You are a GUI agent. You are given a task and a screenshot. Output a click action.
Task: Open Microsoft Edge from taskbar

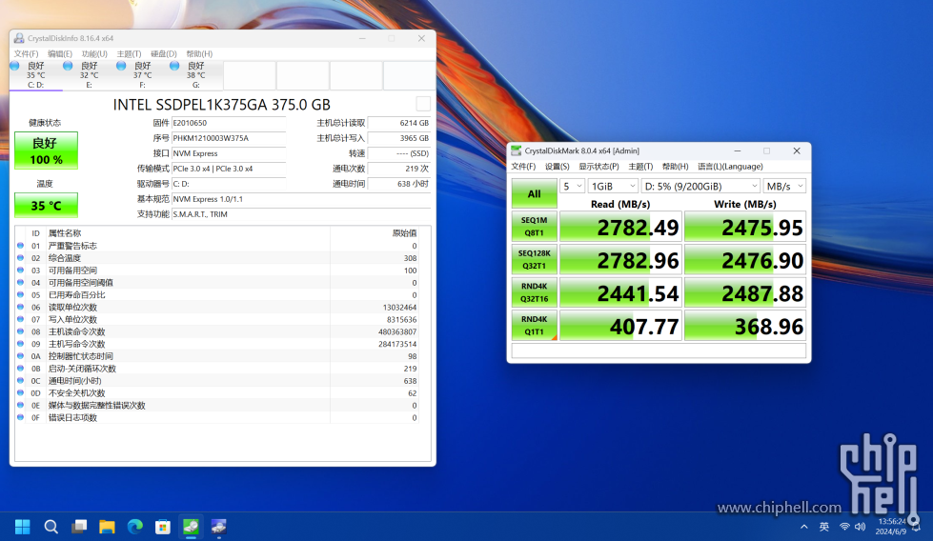(135, 527)
